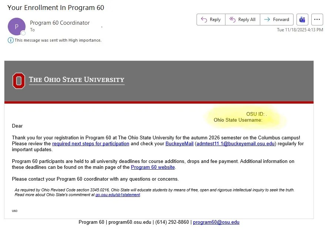Click the Program 60 Coordinator sender name

click(60, 23)
